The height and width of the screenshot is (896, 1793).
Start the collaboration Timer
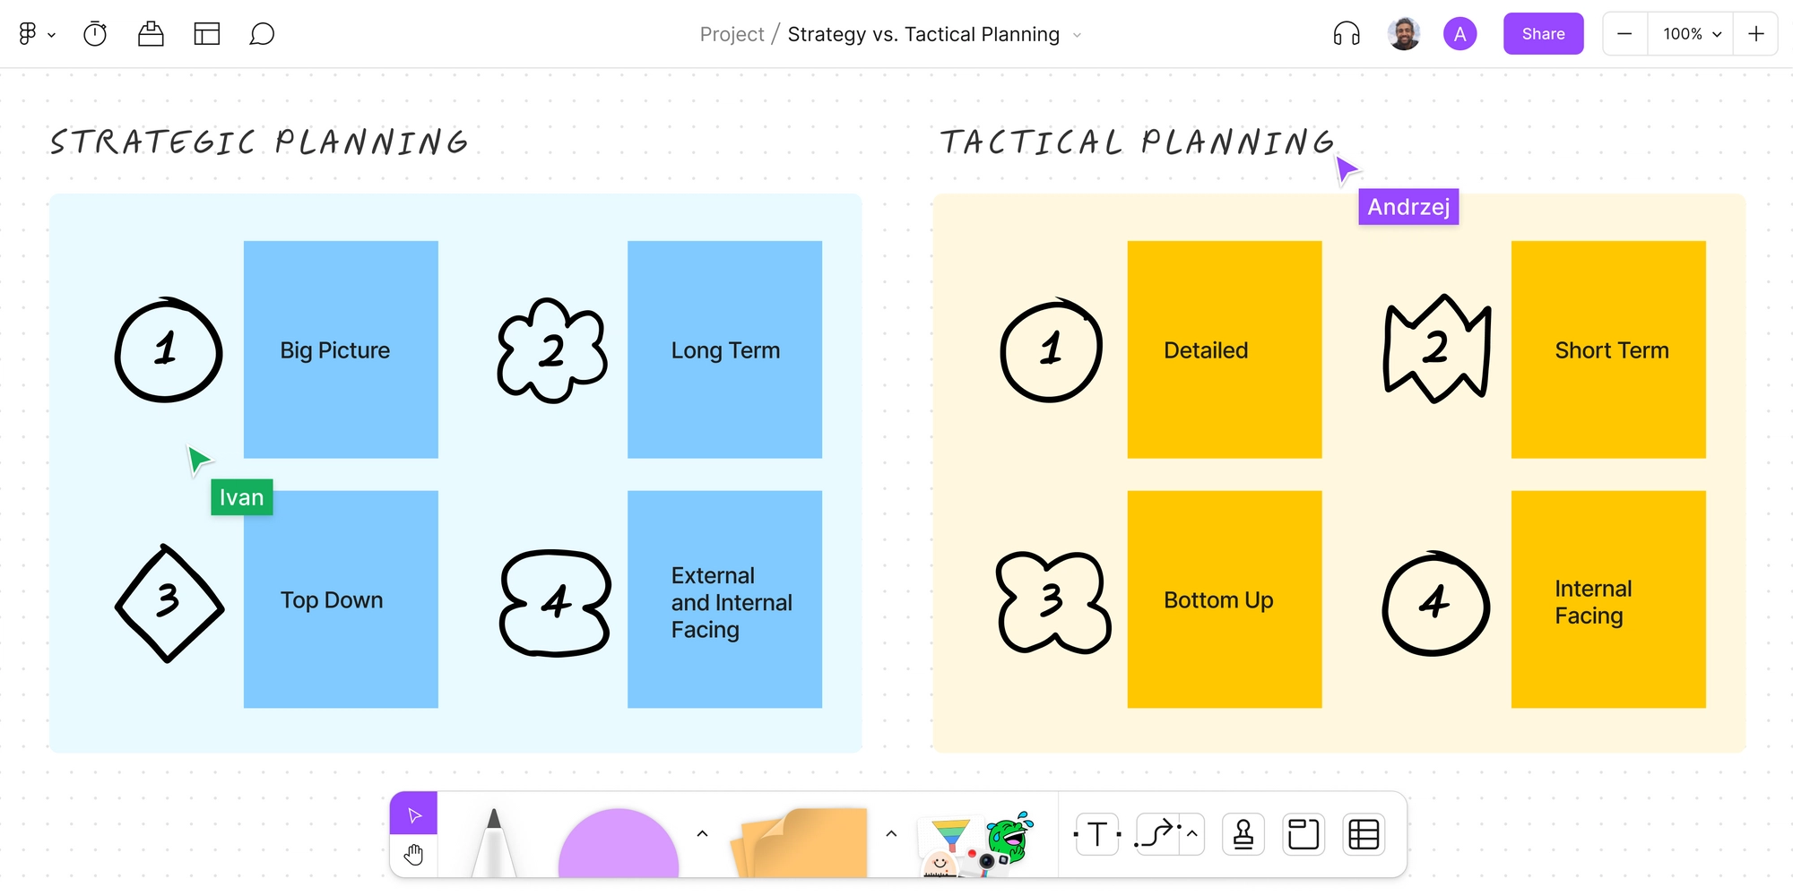pyautogui.click(x=95, y=33)
